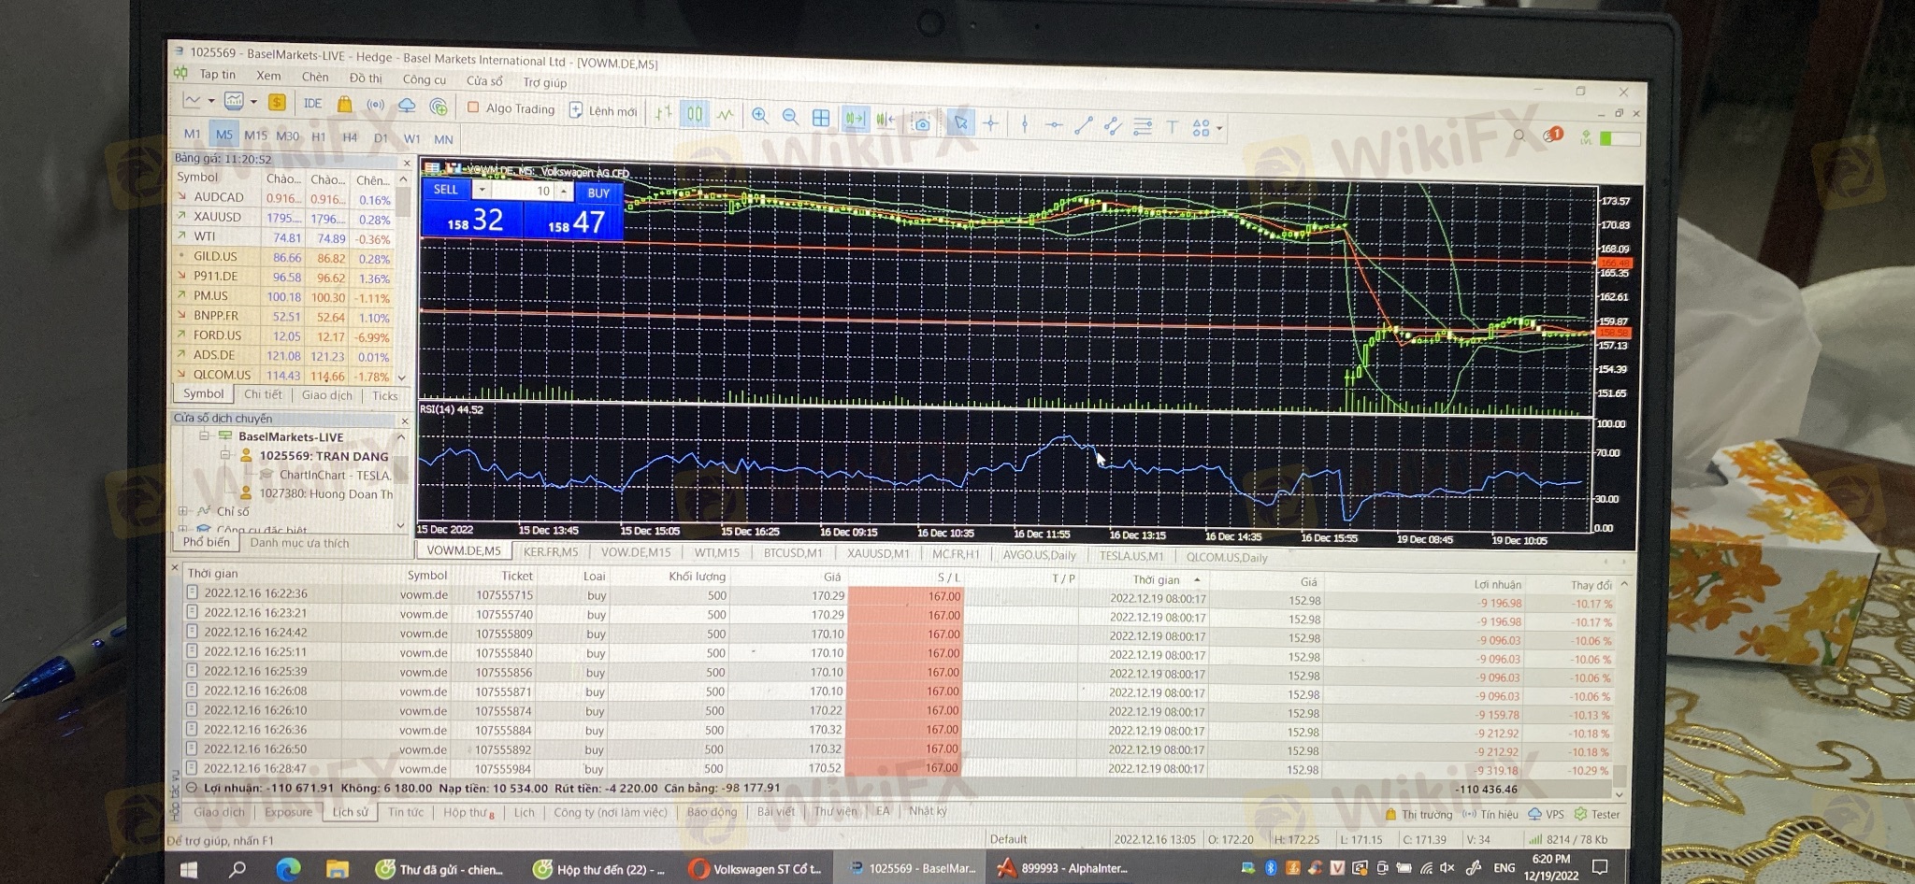Open the IDE MetaEditor button
The width and height of the screenshot is (1915, 884).
[312, 104]
